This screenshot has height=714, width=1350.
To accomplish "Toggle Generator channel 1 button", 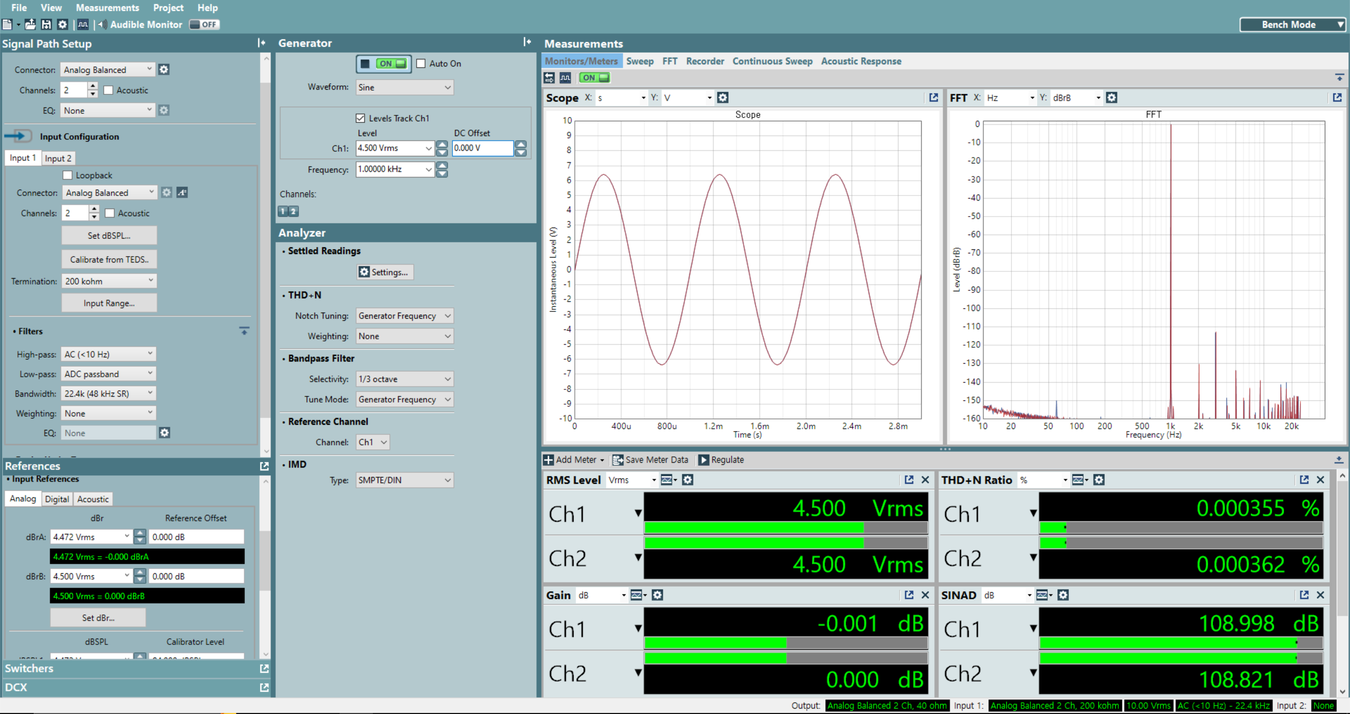I will point(283,211).
